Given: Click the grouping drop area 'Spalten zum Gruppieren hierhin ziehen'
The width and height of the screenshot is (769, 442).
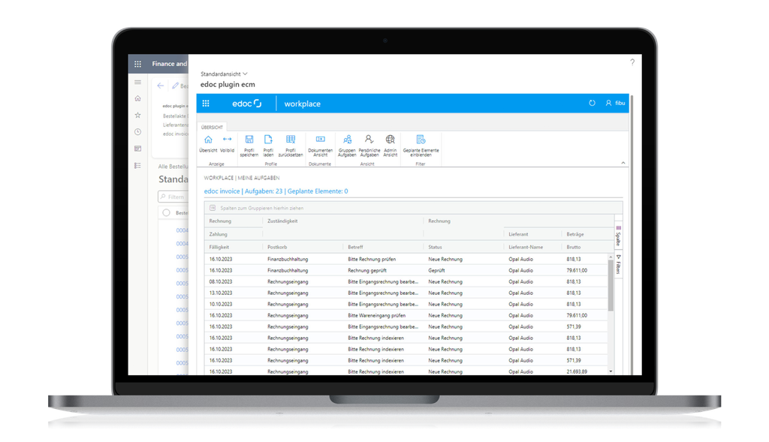Looking at the screenshot, I should pyautogui.click(x=414, y=208).
